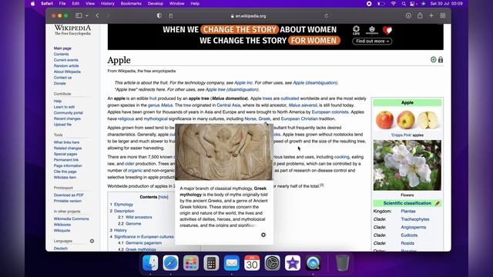Reload the page with the refresh icon

click(327, 16)
